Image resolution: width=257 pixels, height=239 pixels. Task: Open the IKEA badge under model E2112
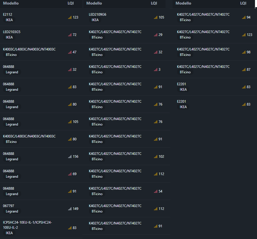pyautogui.click(x=9, y=20)
